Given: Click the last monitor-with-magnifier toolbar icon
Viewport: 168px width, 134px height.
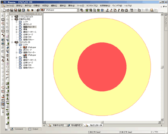Looking at the screenshot, I should (3, 52).
